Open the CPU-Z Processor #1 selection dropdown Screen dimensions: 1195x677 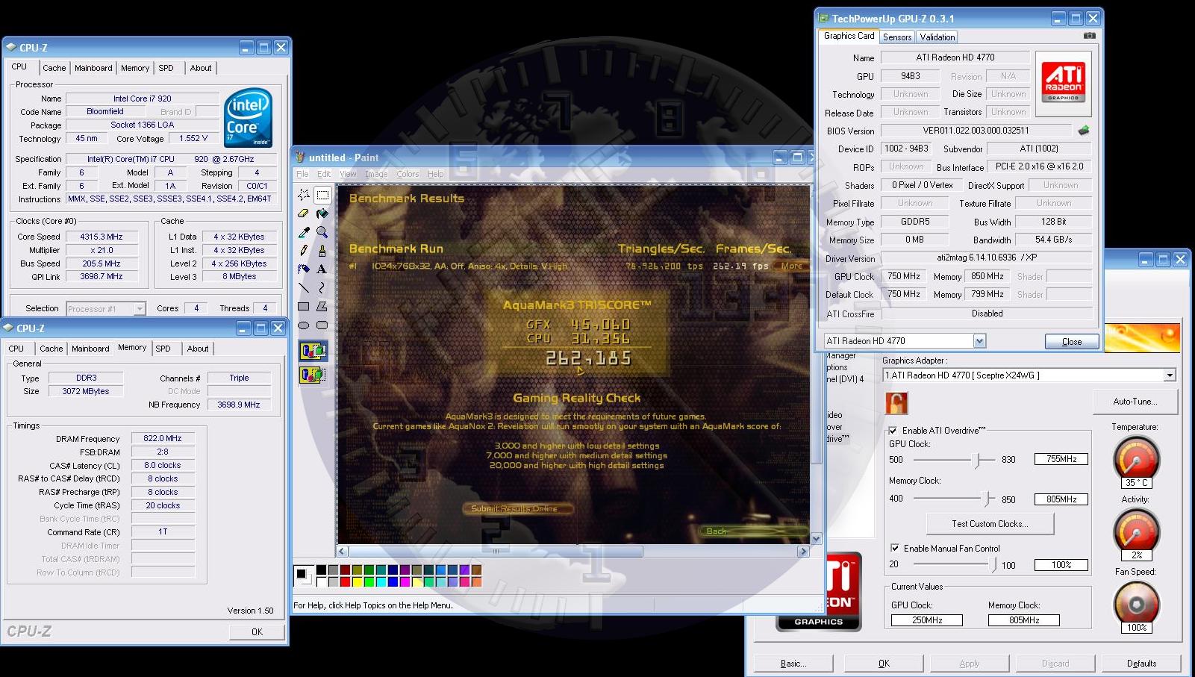point(140,309)
